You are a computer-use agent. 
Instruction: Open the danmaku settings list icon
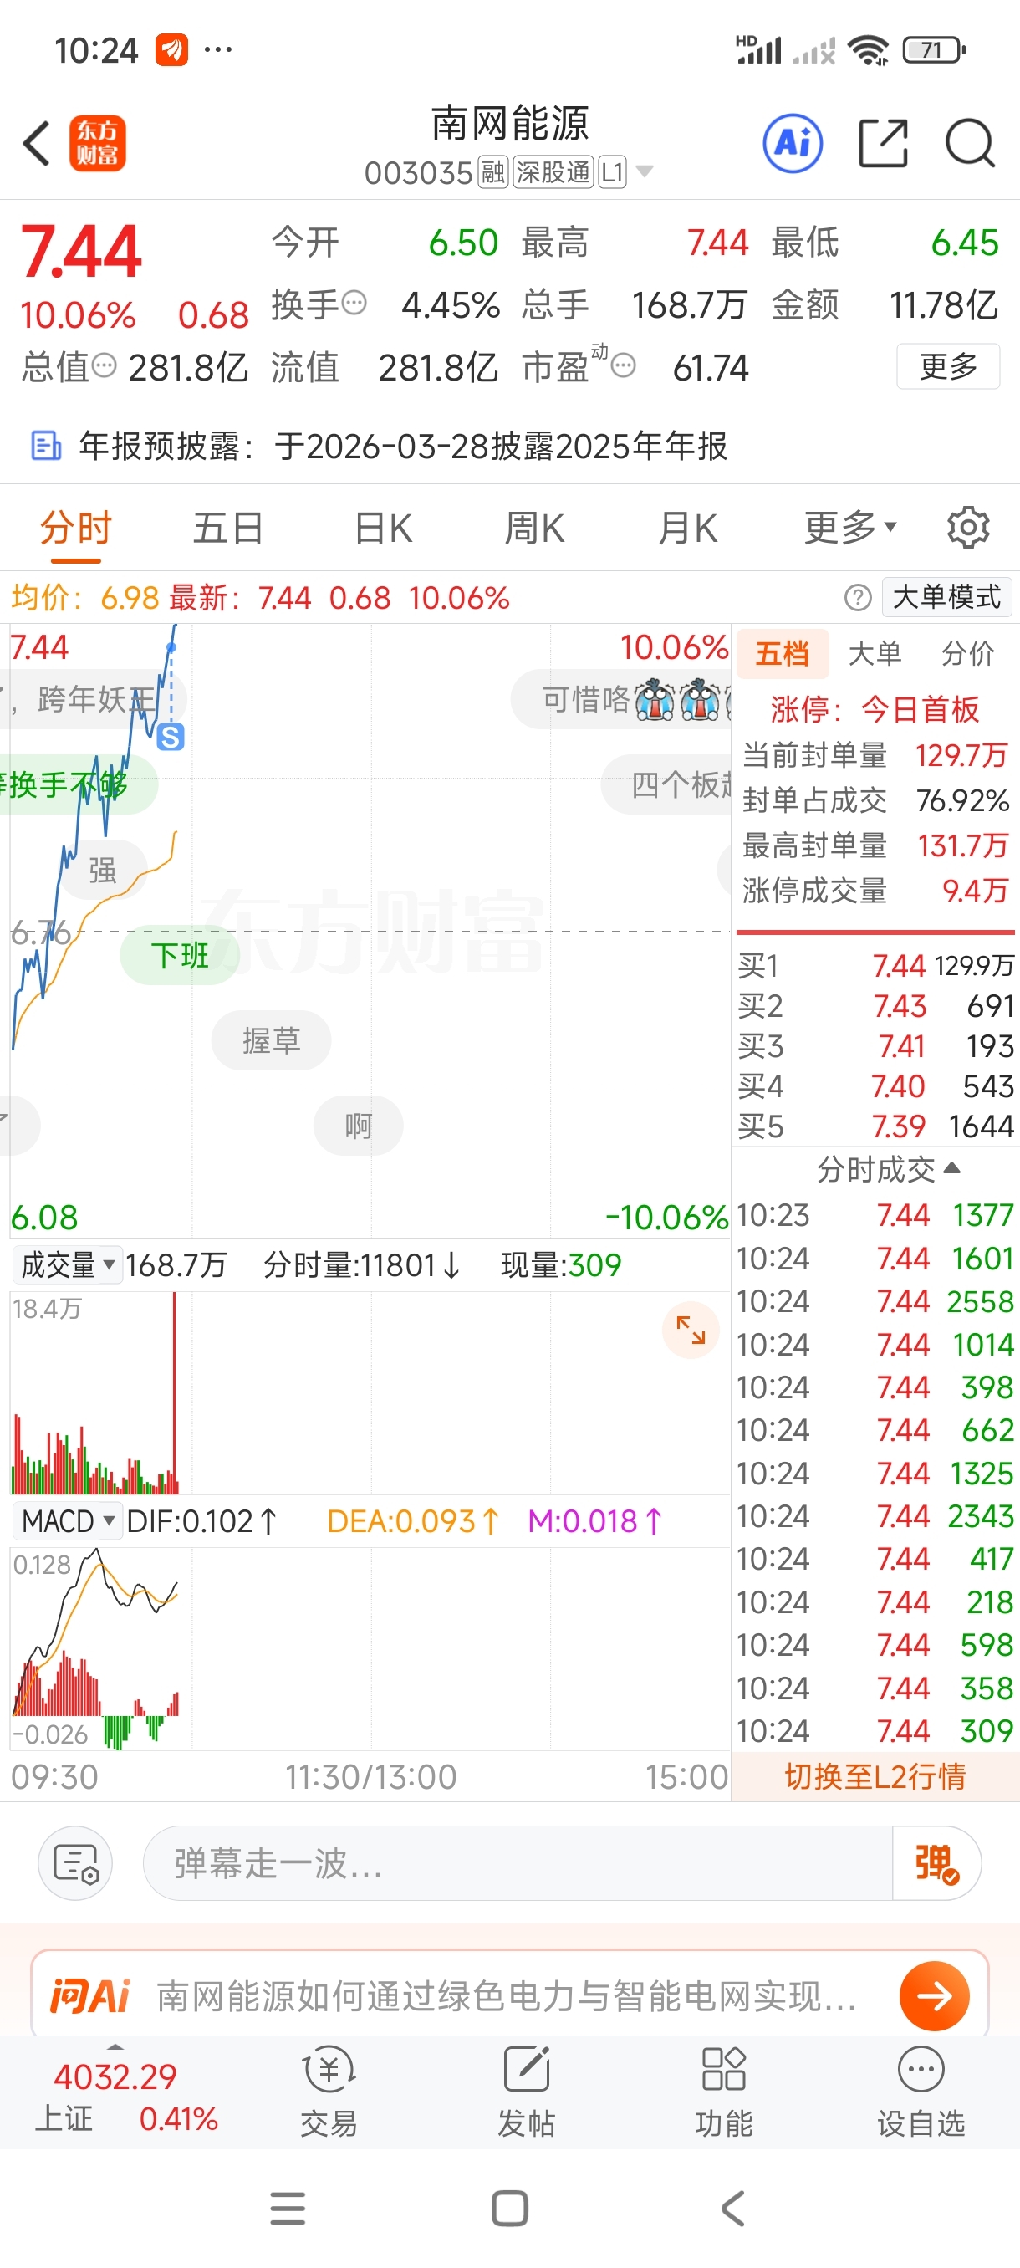[x=74, y=1864]
